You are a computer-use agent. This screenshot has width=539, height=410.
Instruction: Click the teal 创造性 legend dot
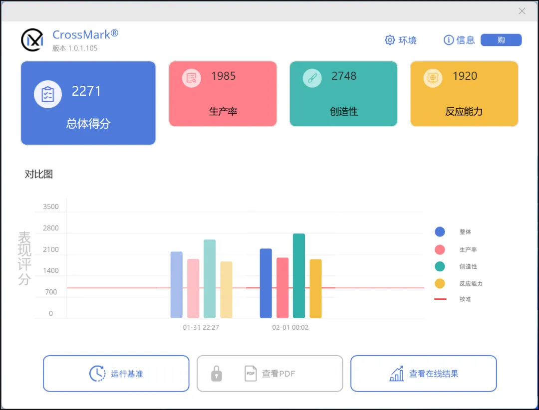pos(440,266)
